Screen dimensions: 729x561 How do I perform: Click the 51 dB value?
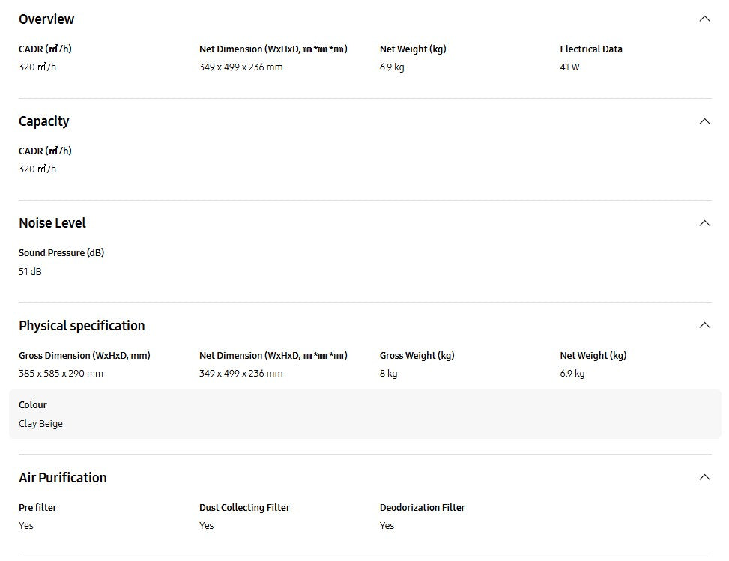30,272
